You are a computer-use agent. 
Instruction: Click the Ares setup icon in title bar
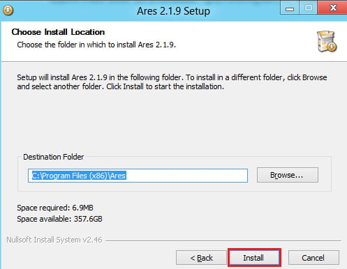tap(8, 10)
